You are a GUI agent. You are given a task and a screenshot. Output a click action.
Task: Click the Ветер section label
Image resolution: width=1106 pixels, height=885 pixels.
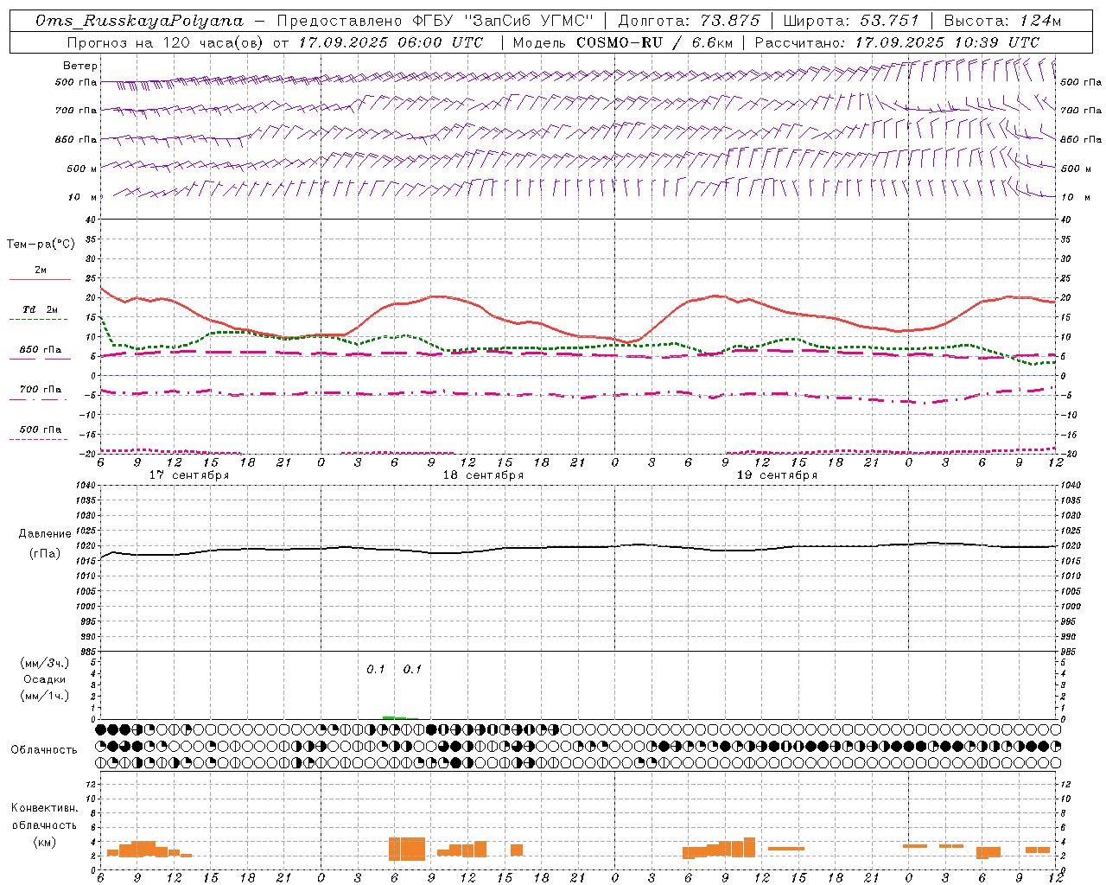[80, 66]
